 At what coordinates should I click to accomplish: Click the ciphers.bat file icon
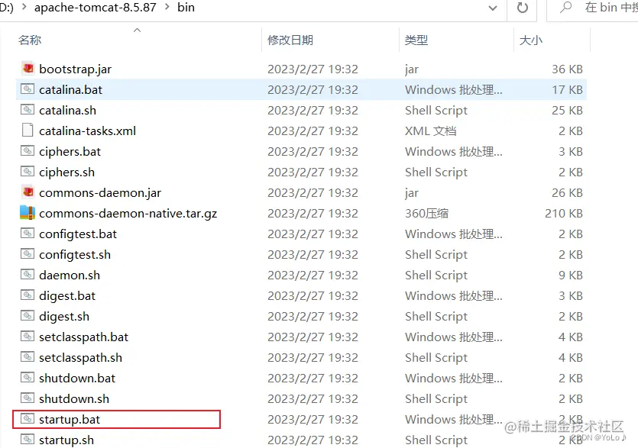pyautogui.click(x=28, y=151)
